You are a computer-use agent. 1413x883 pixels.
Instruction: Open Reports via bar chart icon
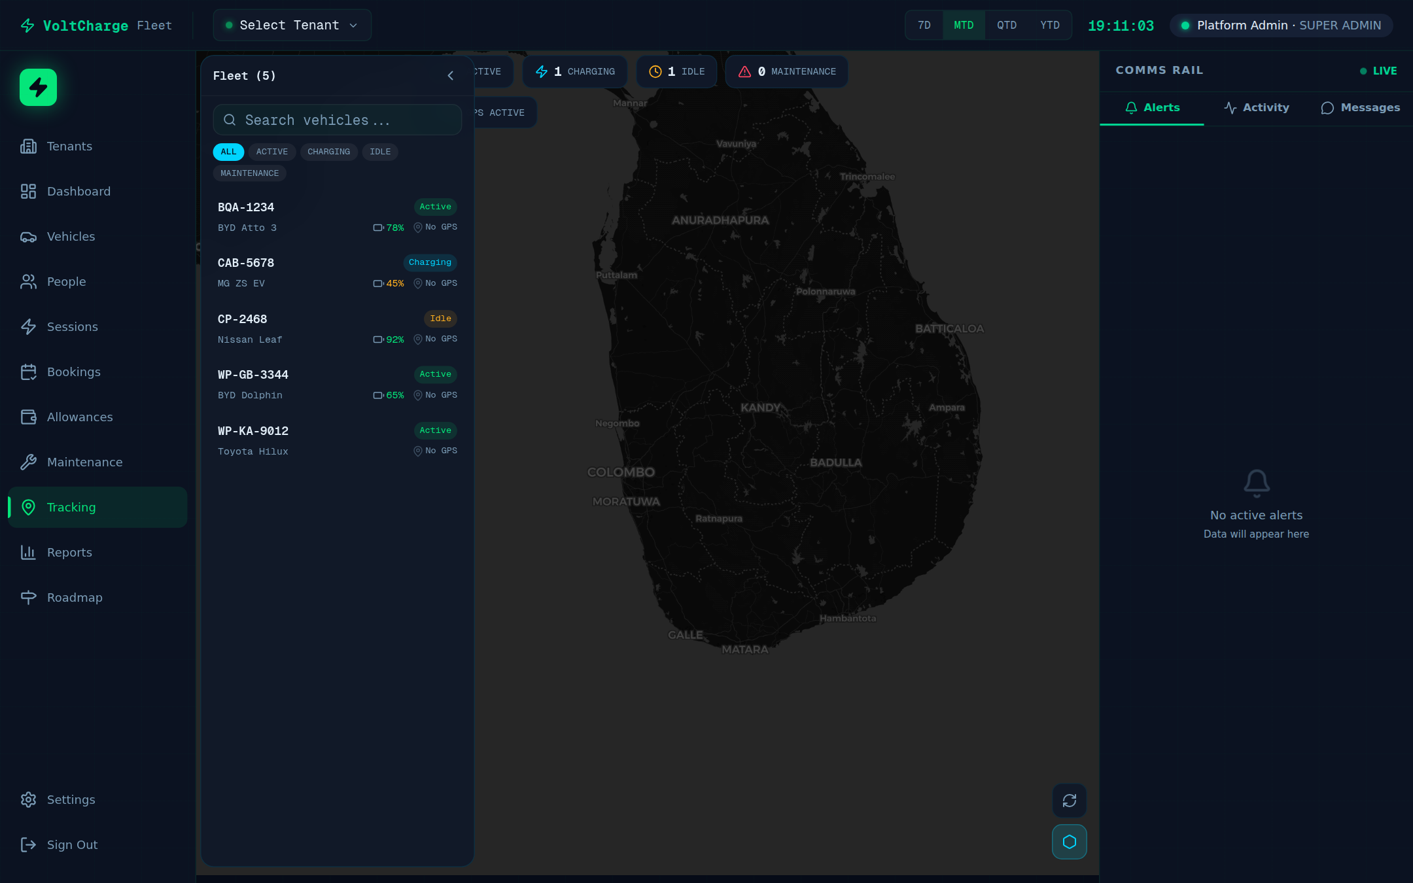pyautogui.click(x=28, y=552)
